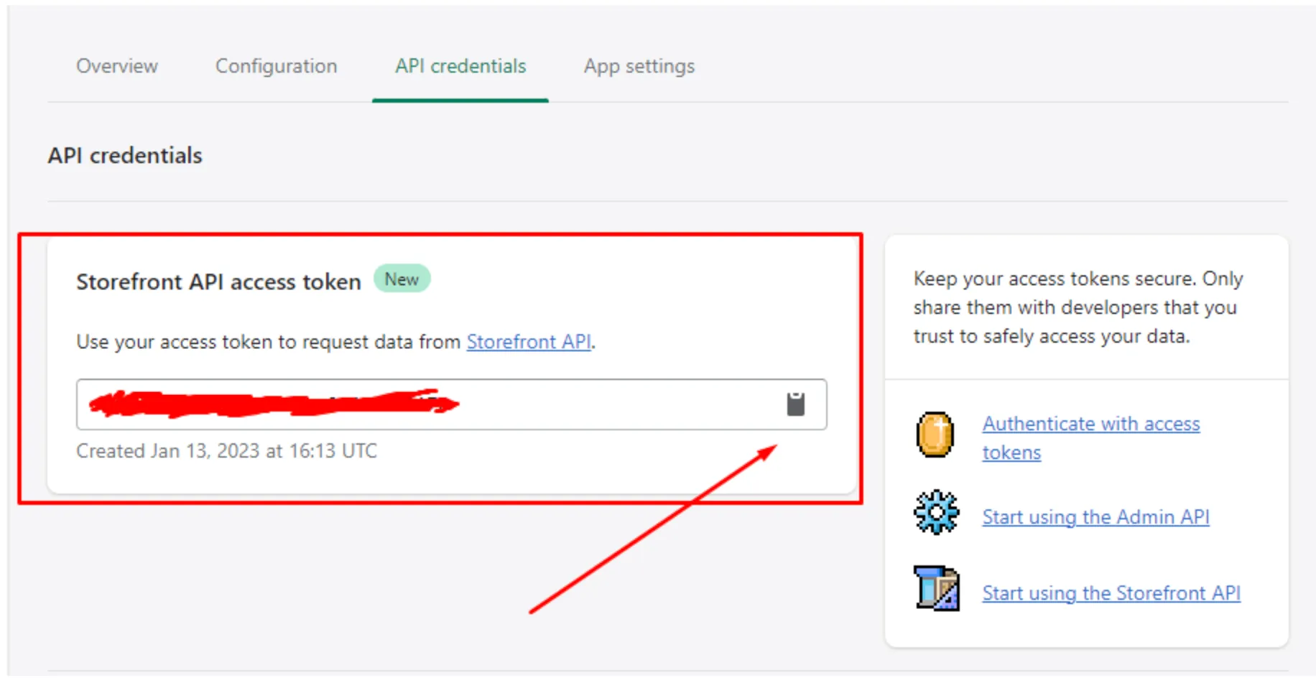
Task: Click the Keep your access tokens secure note
Action: click(1078, 307)
